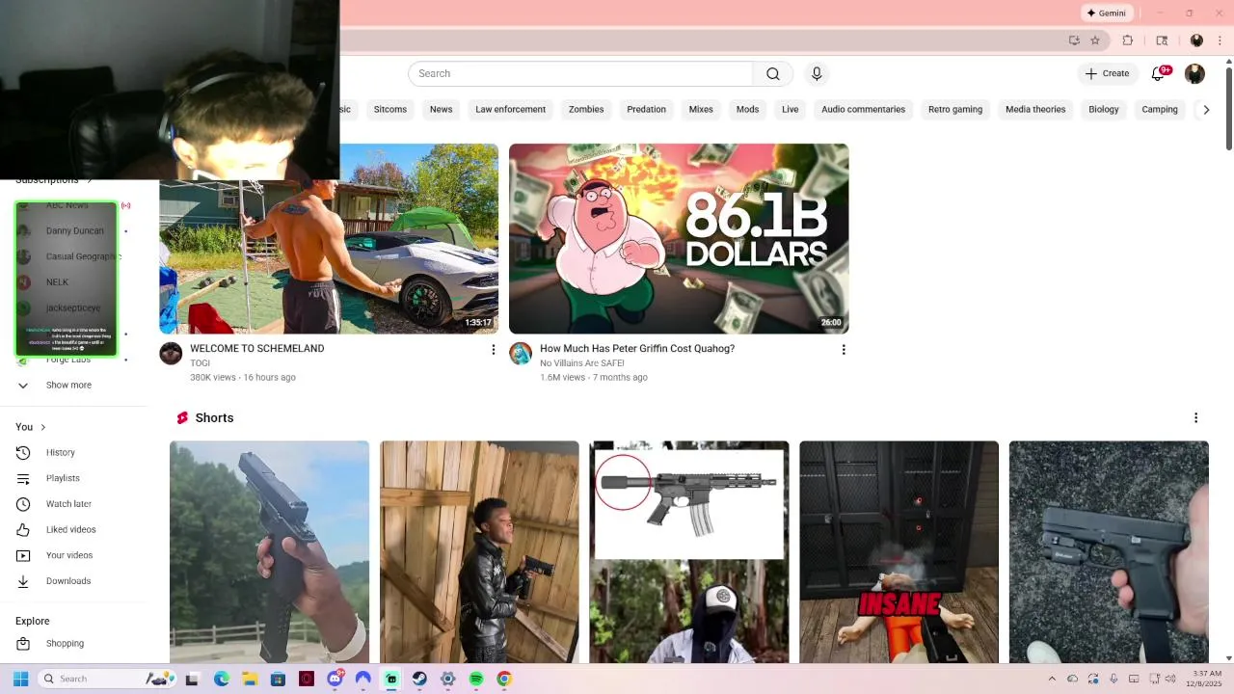1234x694 pixels.
Task: Click the Downloads arrow icon in sidebar
Action: point(23,580)
